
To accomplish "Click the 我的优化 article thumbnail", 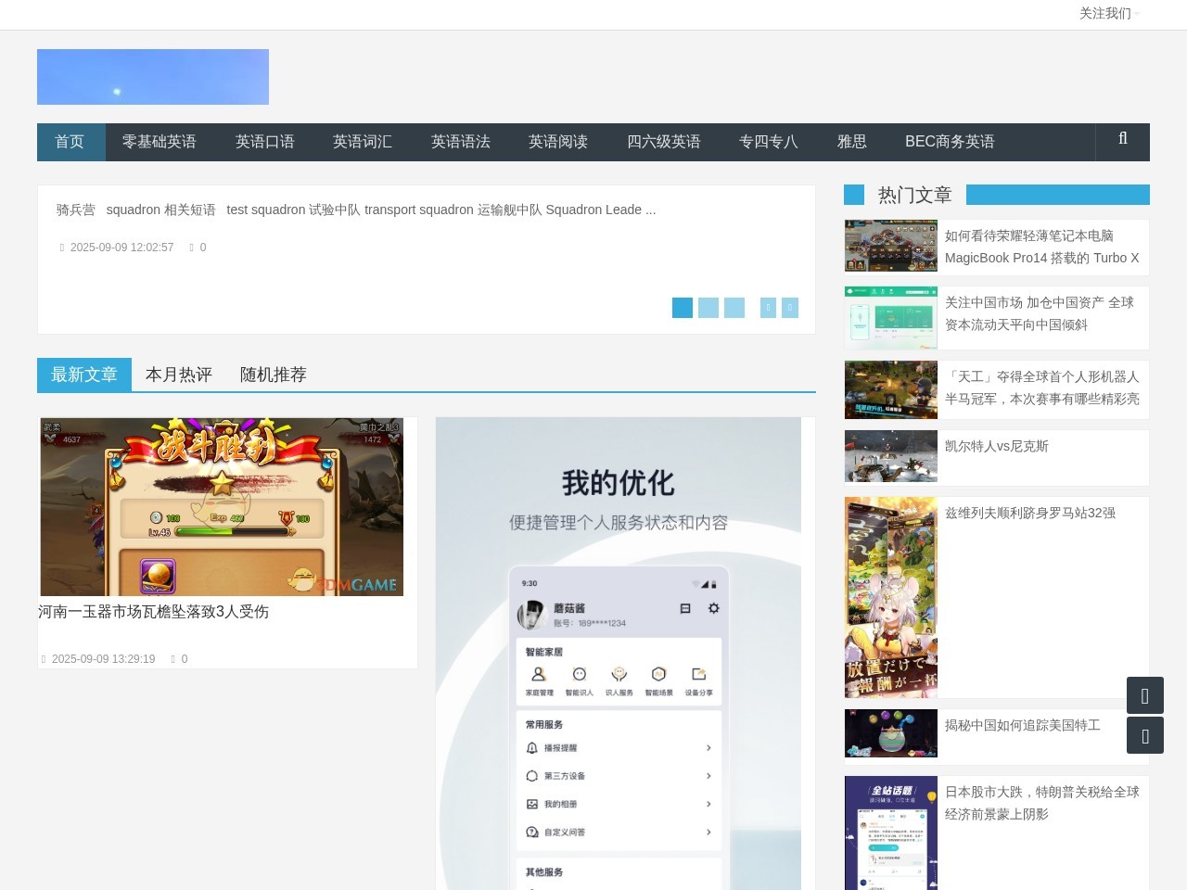I will tap(619, 654).
